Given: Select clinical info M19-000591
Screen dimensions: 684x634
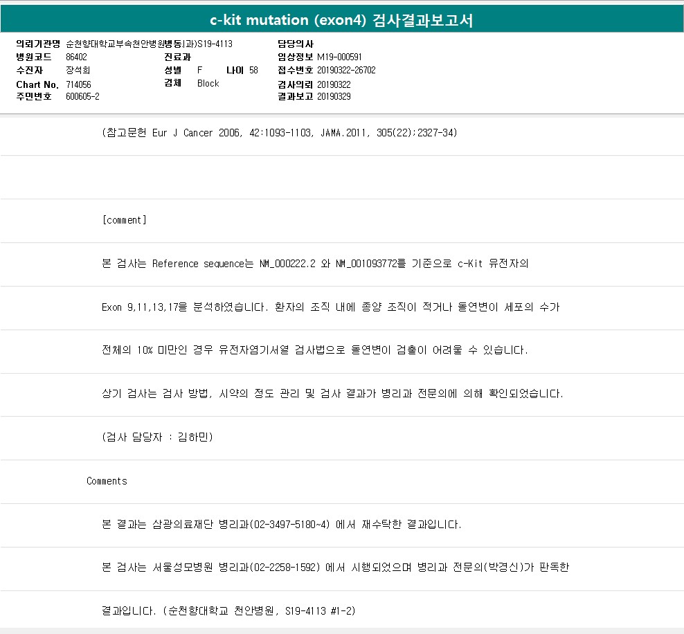Looking at the screenshot, I should 339,57.
